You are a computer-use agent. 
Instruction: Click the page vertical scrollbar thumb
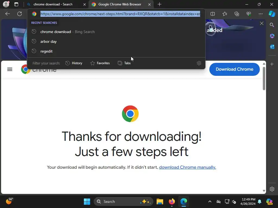[264, 79]
